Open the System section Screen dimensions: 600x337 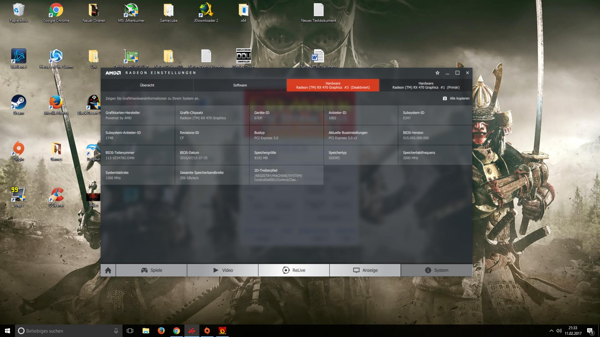tap(436, 270)
